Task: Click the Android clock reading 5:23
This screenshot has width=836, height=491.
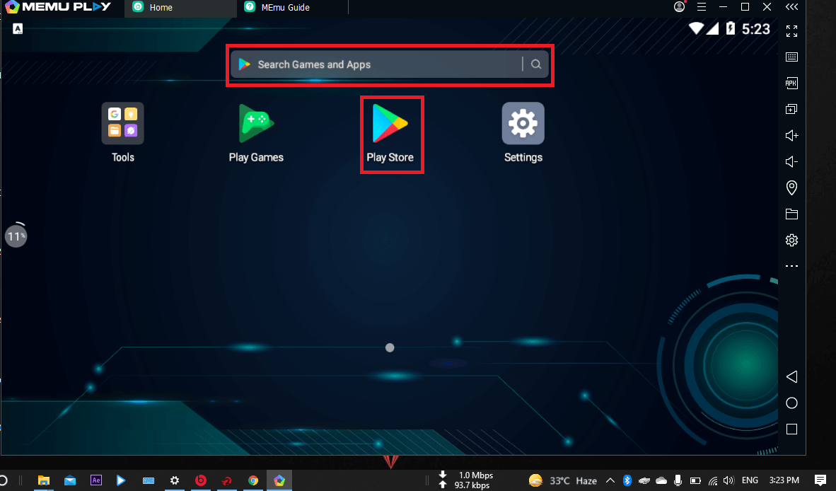Action: [756, 29]
